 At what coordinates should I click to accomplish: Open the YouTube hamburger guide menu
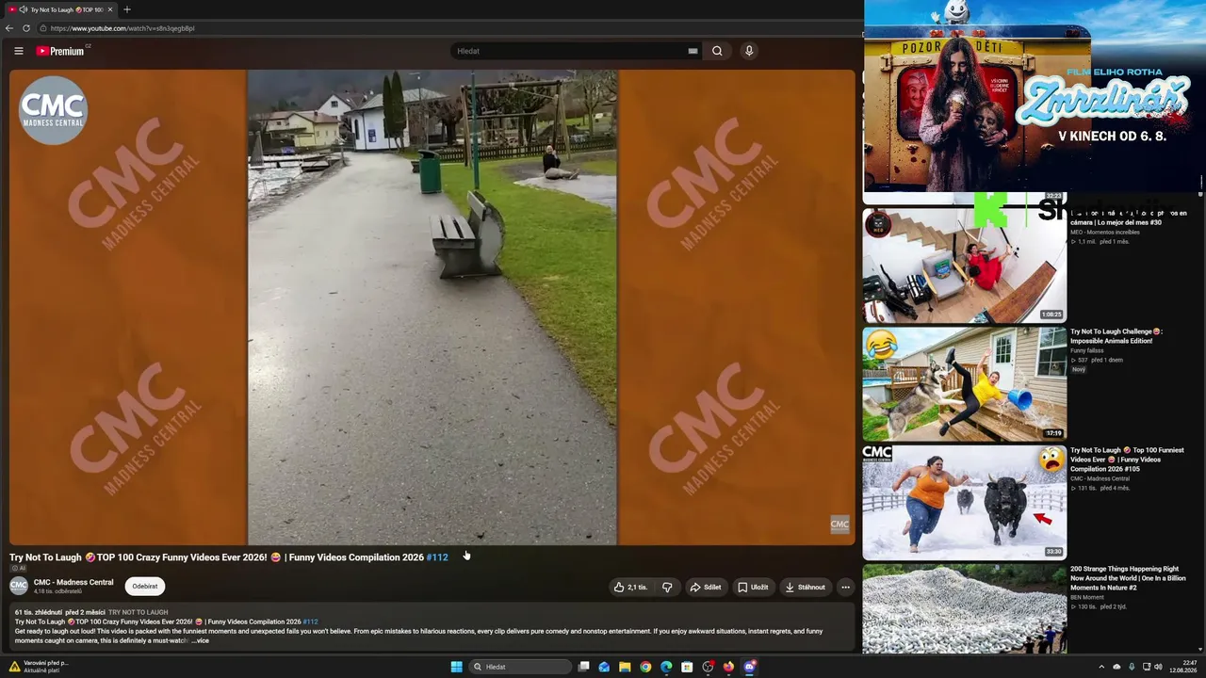coord(18,51)
